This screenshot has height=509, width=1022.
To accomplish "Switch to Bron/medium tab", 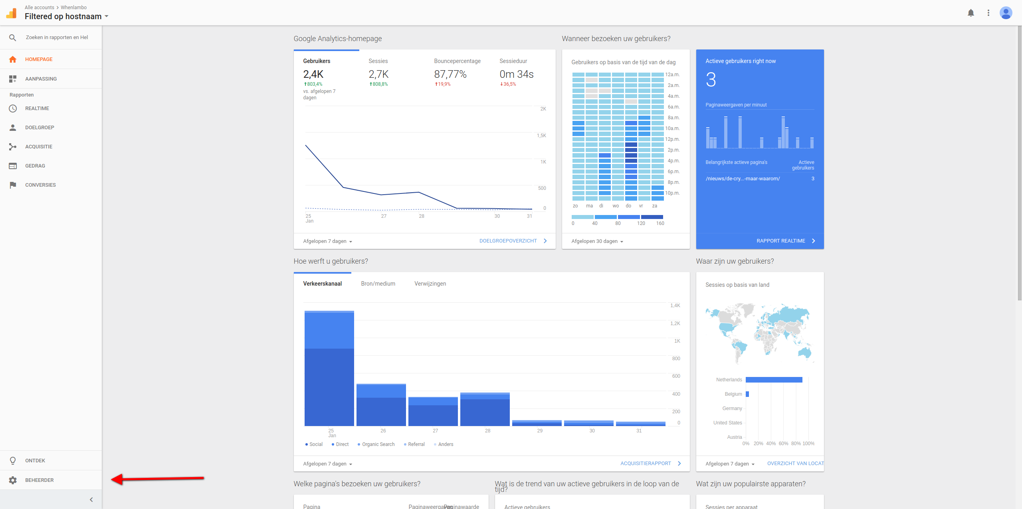I will (379, 283).
